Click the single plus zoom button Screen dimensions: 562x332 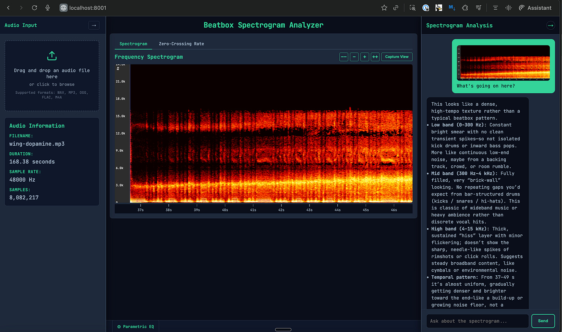[364, 57]
